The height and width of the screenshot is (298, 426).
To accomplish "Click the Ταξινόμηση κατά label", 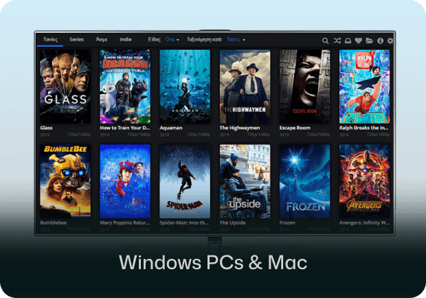I will pyautogui.click(x=204, y=40).
